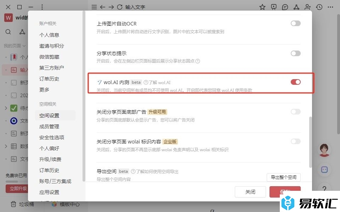Click the red W workspace logo
Viewport: 340px width, 212px height.
(8, 18)
